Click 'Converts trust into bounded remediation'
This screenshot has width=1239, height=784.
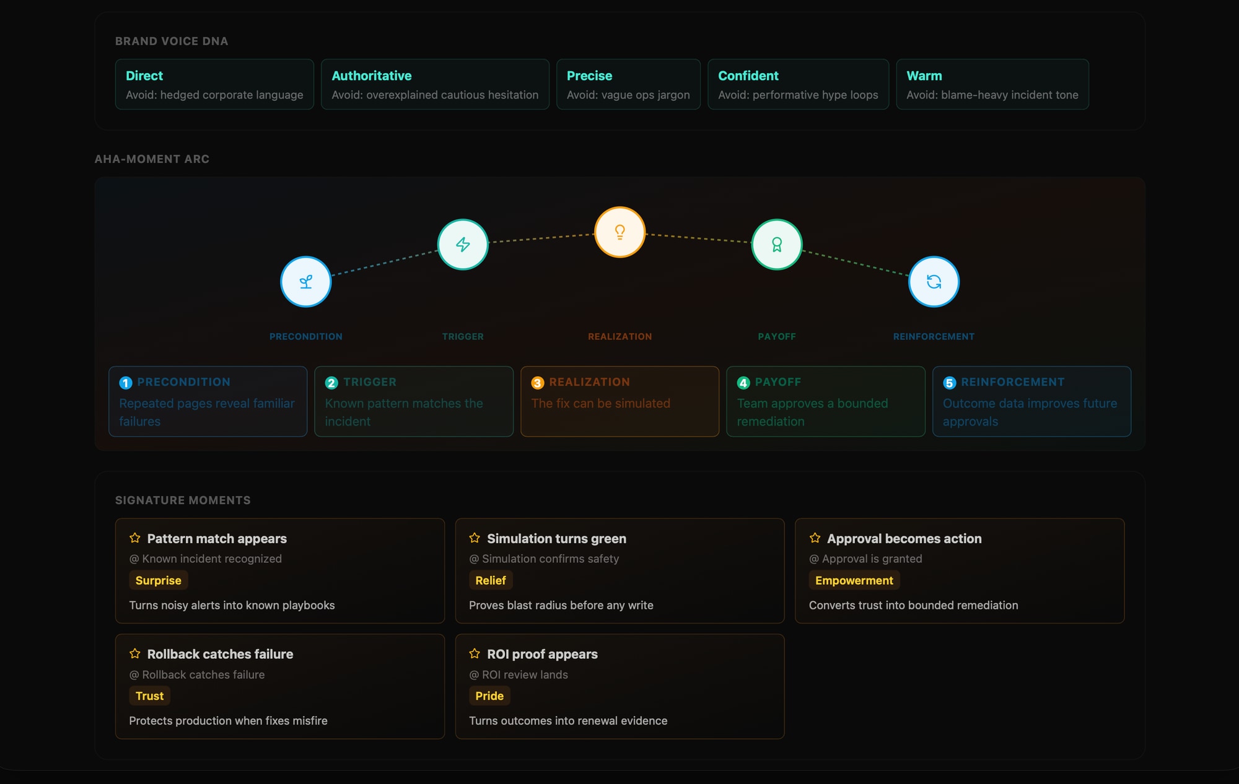913,605
